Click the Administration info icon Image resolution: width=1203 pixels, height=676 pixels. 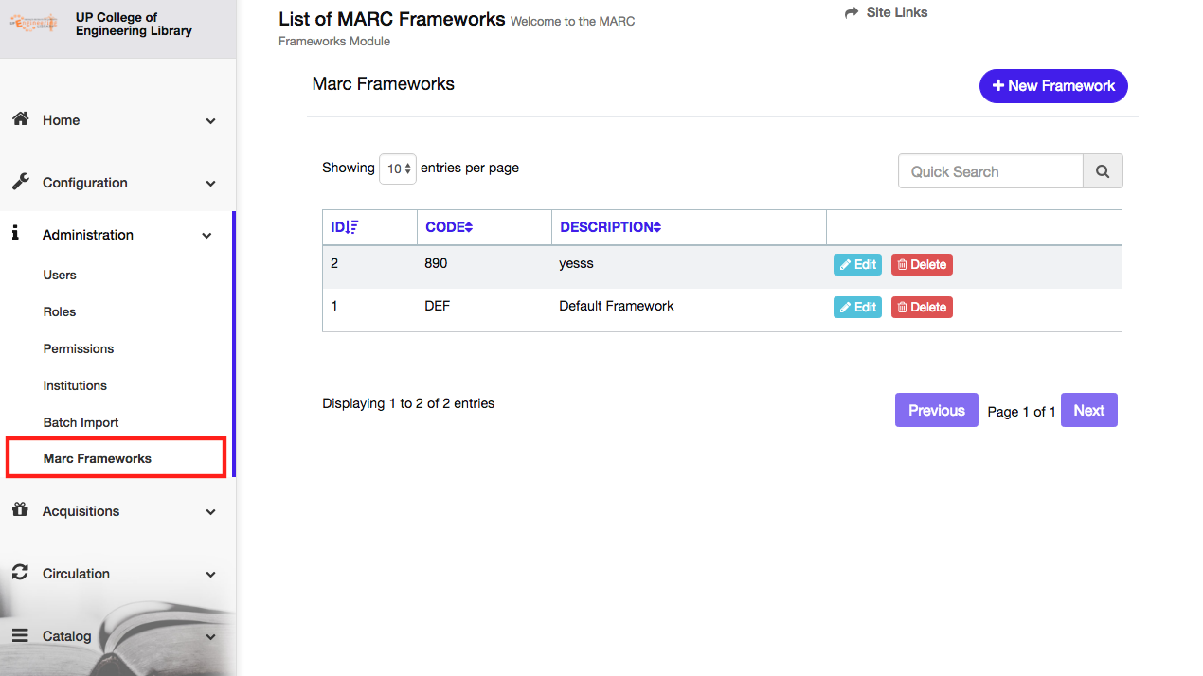pyautogui.click(x=15, y=233)
